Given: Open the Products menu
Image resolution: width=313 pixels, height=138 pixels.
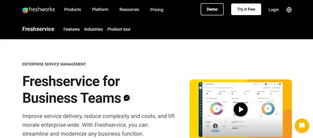Looking at the screenshot, I should coord(72,9).
